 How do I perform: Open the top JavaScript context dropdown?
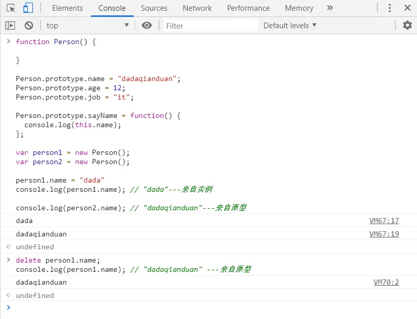point(87,26)
